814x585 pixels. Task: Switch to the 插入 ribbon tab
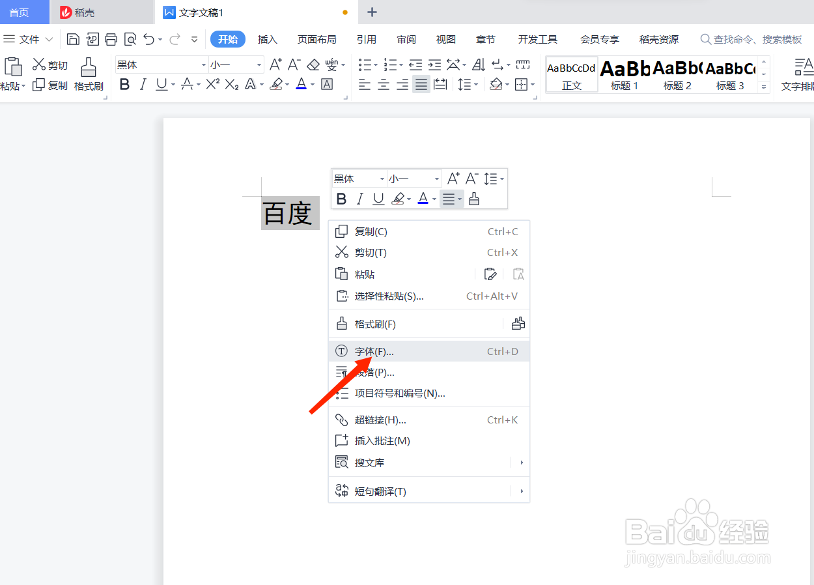[267, 40]
